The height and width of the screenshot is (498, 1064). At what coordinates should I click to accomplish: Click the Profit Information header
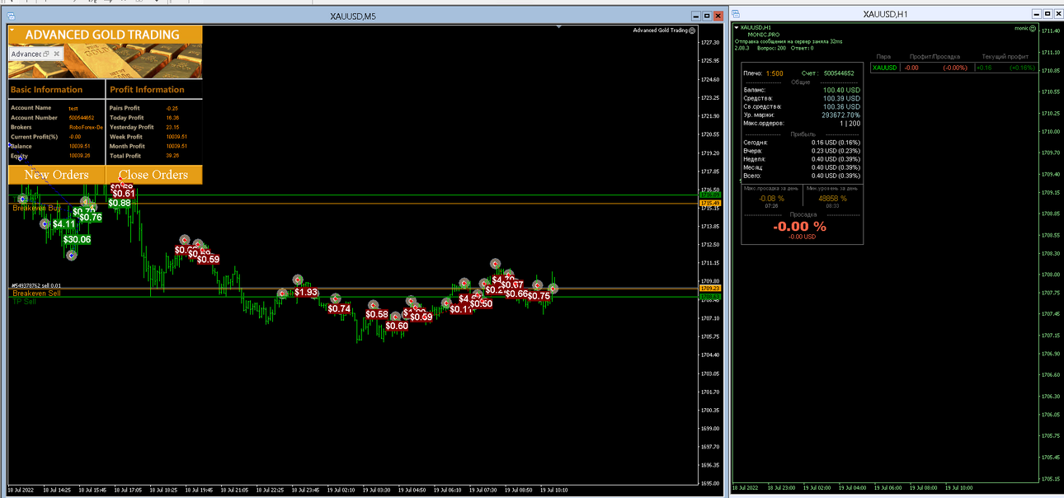[x=147, y=90]
